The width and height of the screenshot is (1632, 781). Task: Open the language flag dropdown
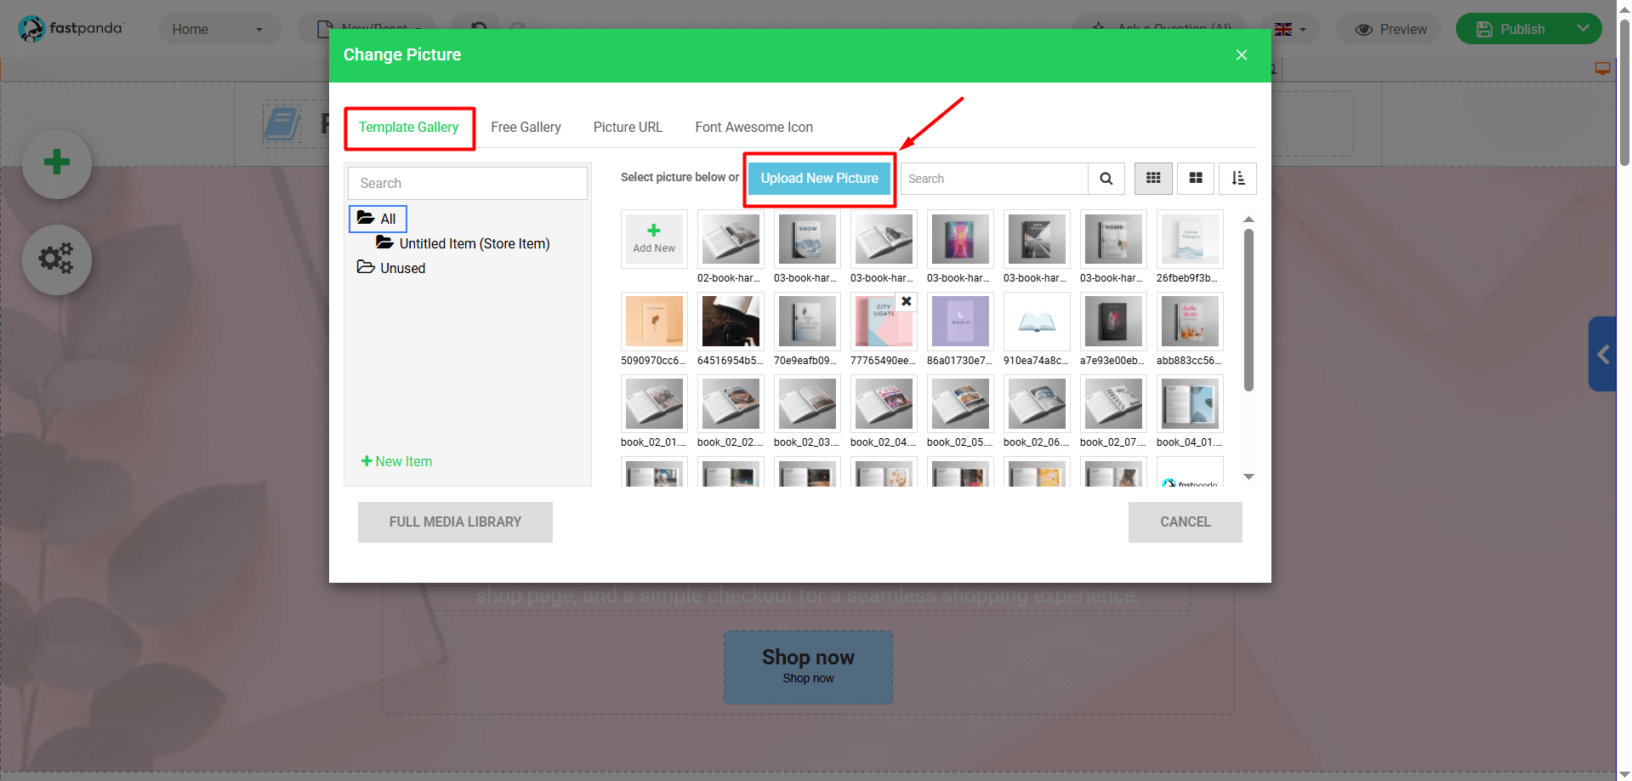pos(1290,30)
